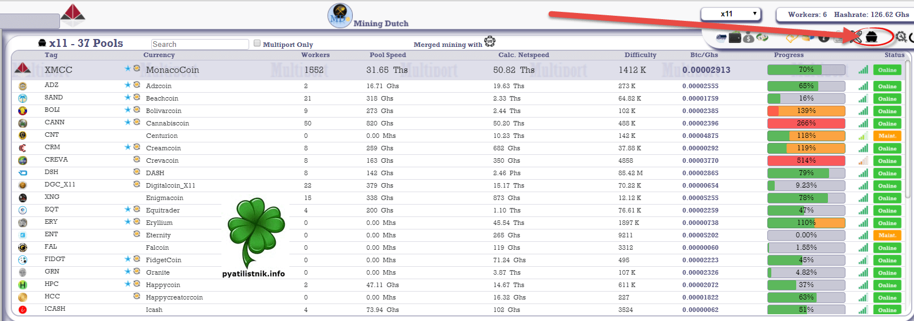The width and height of the screenshot is (914, 321).
Task: Toggle the Multiport Only checkbox
Action: (257, 43)
